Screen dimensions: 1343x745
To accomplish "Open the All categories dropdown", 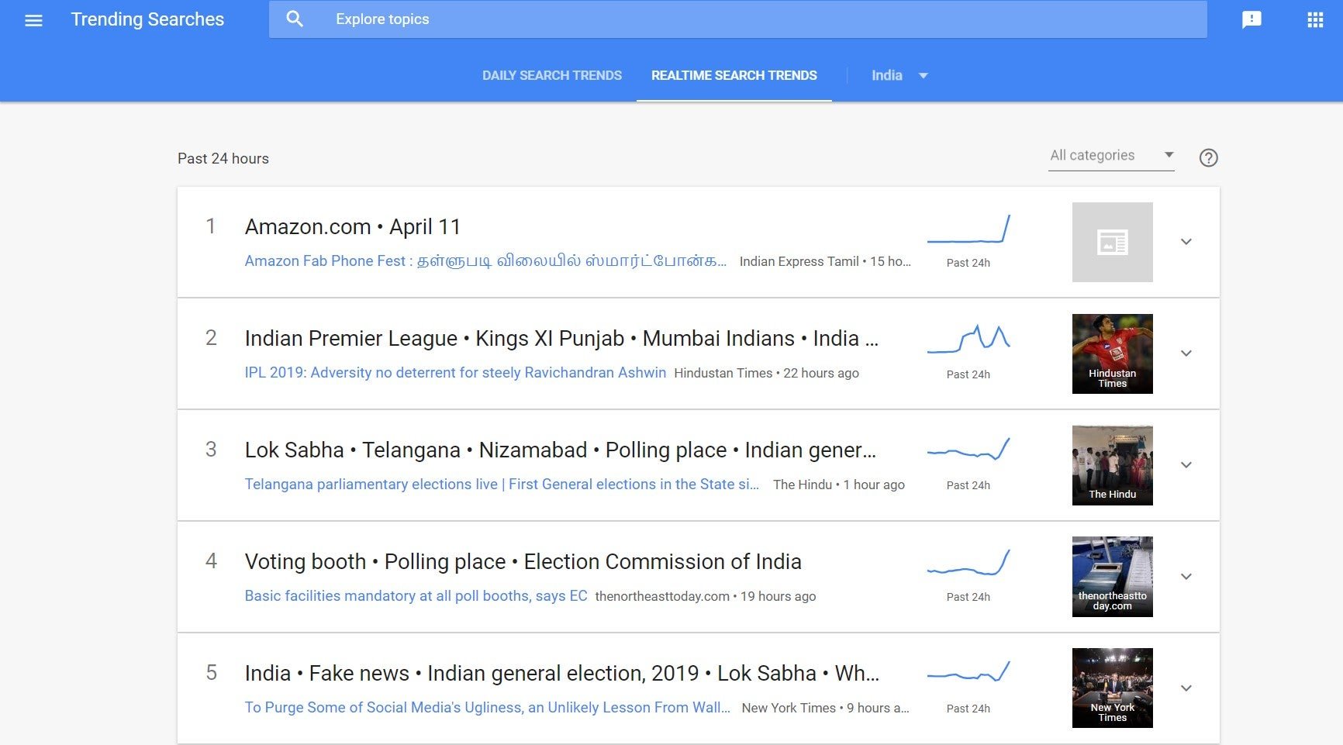I will pos(1111,156).
